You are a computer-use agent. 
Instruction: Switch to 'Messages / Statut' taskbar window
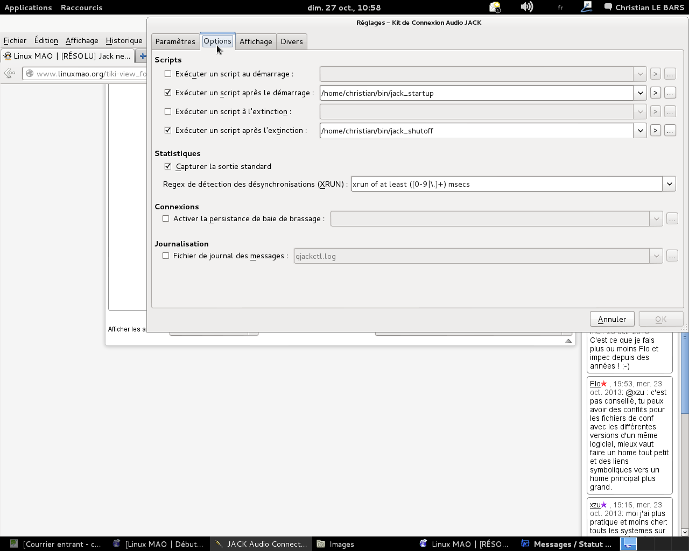click(567, 544)
